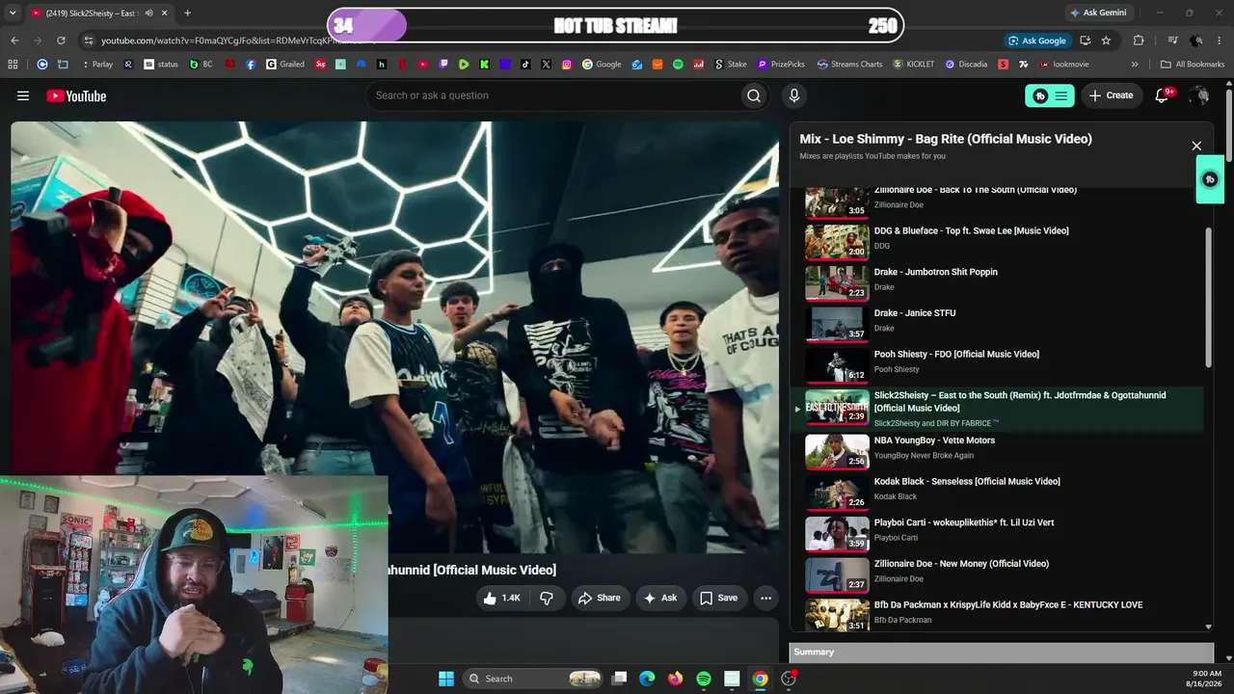Dislike the video with thumbs down

pos(547,598)
